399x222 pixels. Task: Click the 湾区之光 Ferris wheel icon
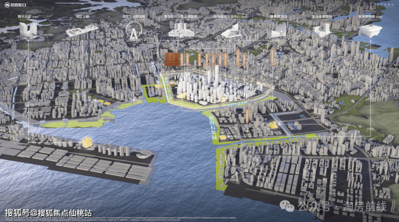(x=132, y=32)
